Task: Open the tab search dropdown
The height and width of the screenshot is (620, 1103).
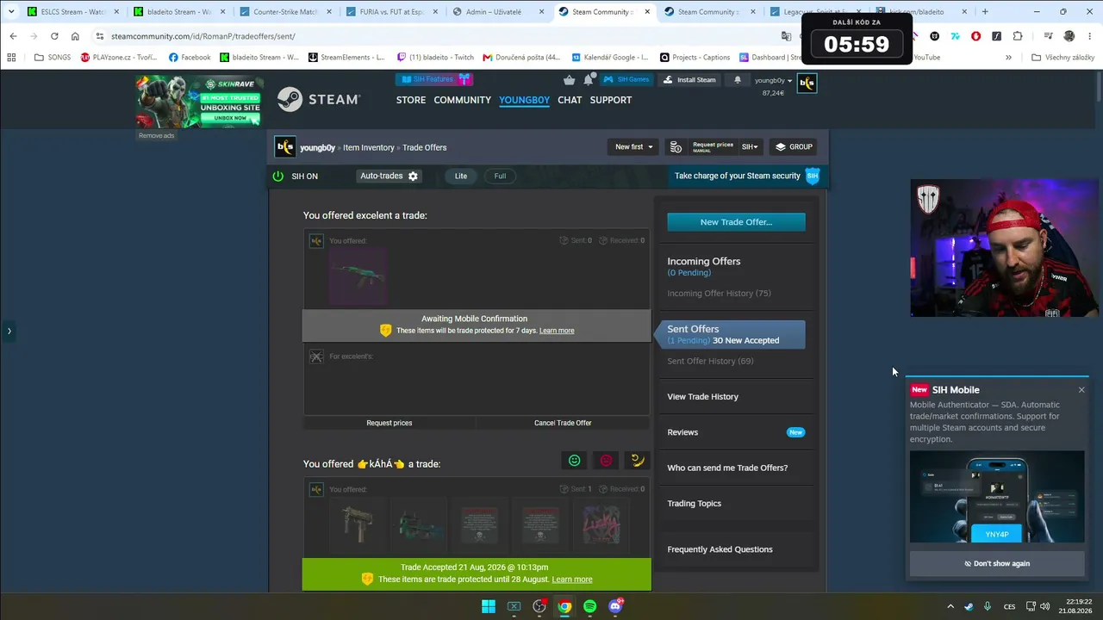Action: coord(11,12)
